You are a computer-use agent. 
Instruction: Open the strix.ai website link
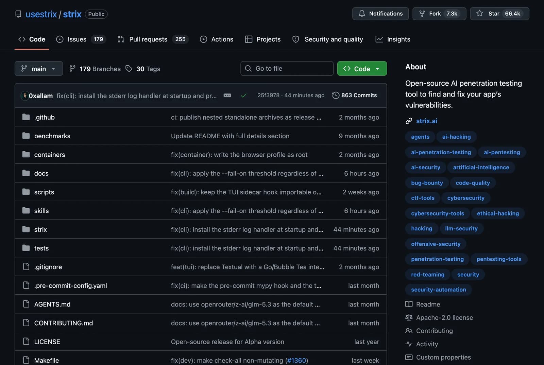click(426, 121)
